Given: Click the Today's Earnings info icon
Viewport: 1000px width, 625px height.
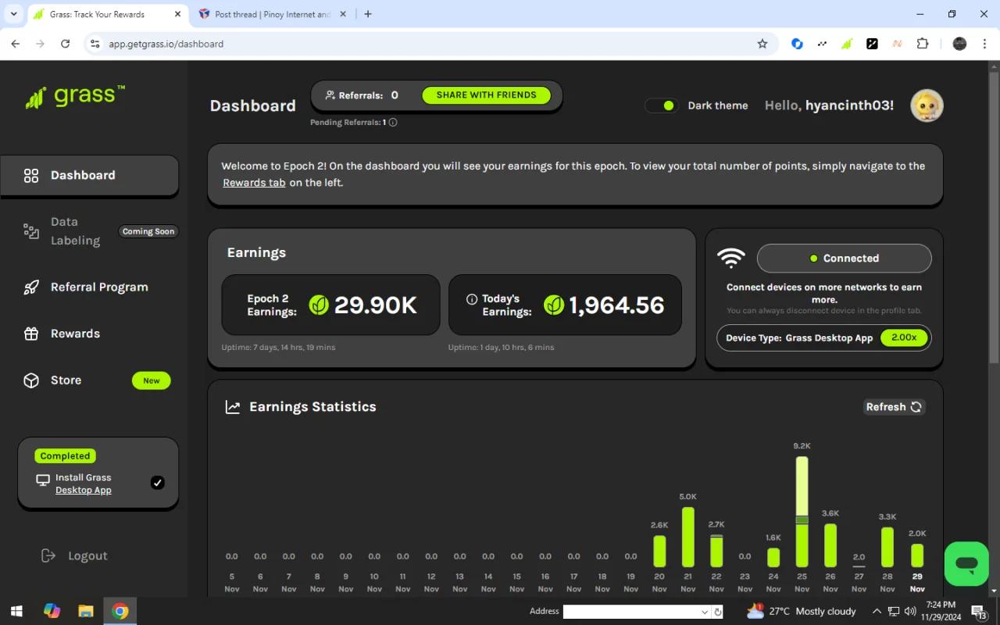Looking at the screenshot, I should click(x=472, y=299).
